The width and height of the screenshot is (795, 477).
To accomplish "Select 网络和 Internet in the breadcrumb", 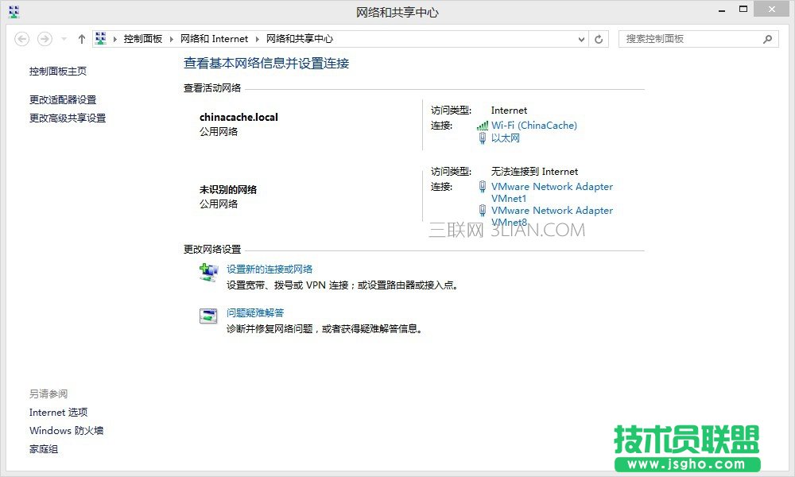I will click(215, 37).
